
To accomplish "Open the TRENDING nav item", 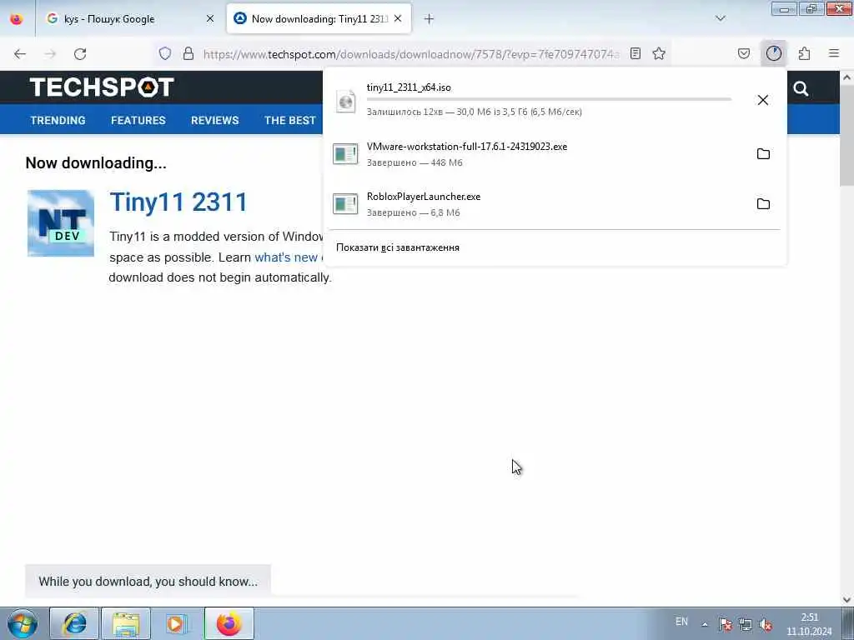I will coord(58,120).
